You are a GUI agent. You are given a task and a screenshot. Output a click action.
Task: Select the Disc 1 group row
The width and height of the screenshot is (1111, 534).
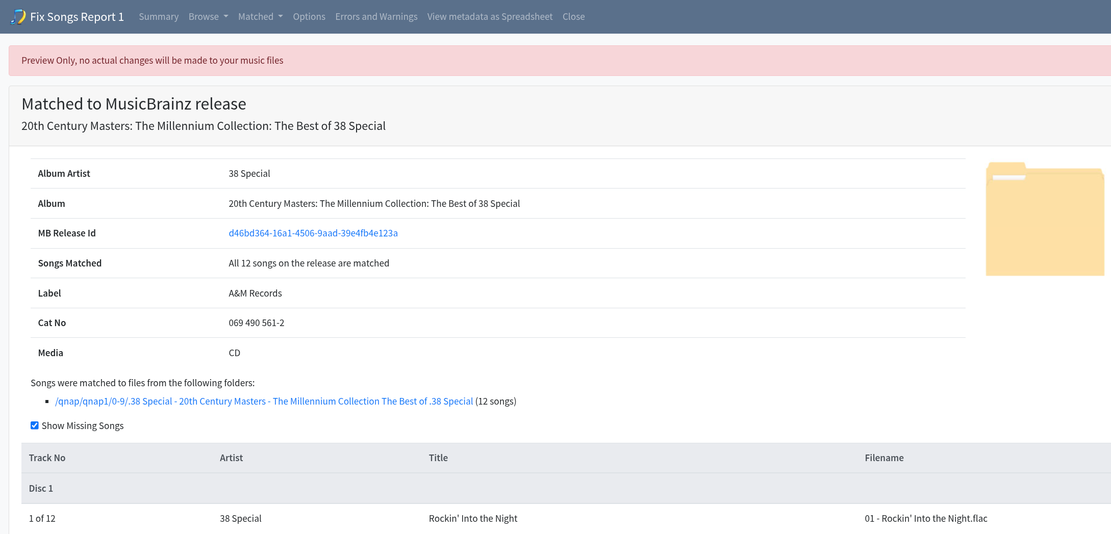[x=41, y=489]
